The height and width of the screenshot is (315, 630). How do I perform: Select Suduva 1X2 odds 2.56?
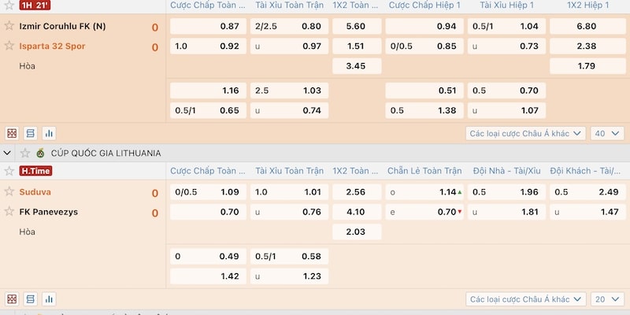click(355, 192)
